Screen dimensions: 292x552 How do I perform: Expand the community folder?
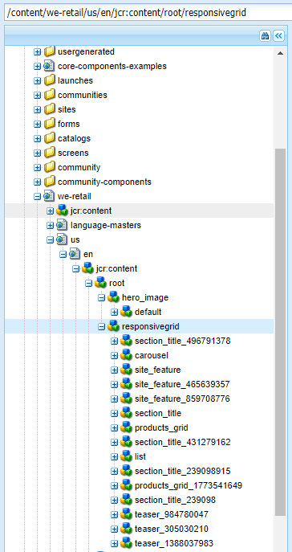tap(37, 167)
